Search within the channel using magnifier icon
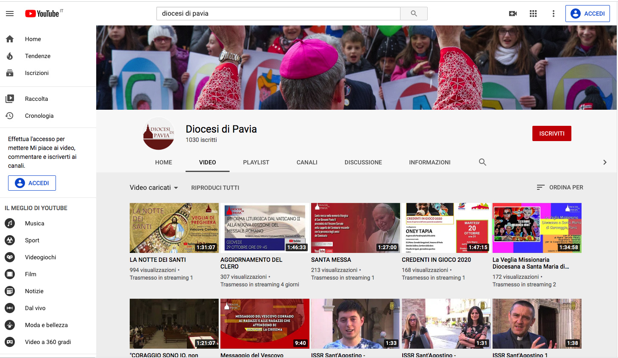 pos(482,162)
